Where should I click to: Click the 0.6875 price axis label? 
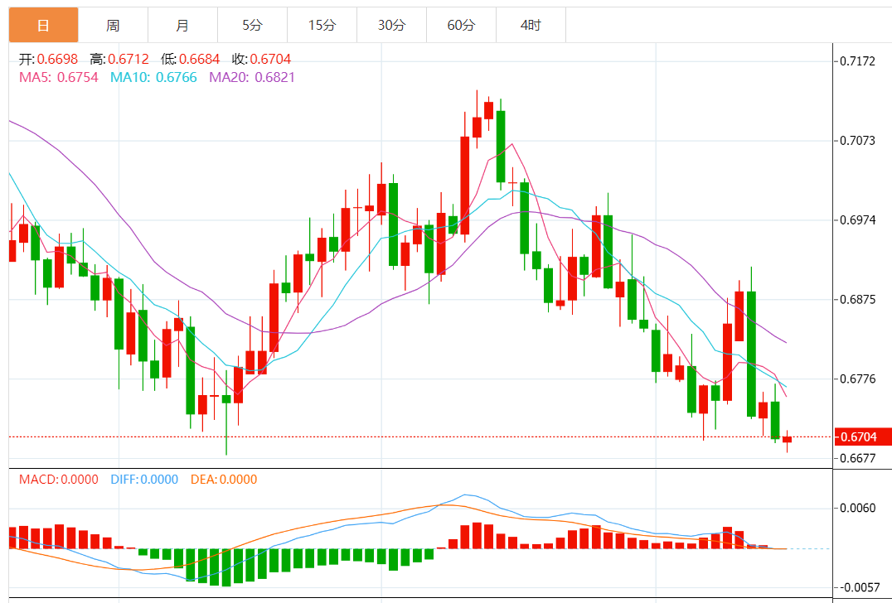(857, 300)
